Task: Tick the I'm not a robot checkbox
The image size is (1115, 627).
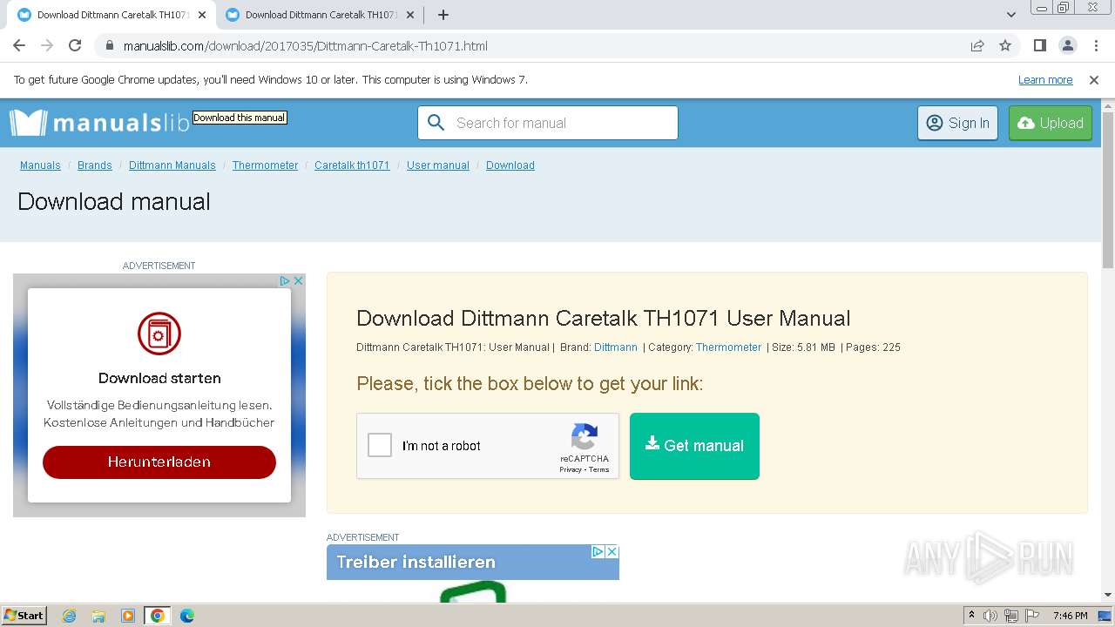Action: [x=380, y=446]
